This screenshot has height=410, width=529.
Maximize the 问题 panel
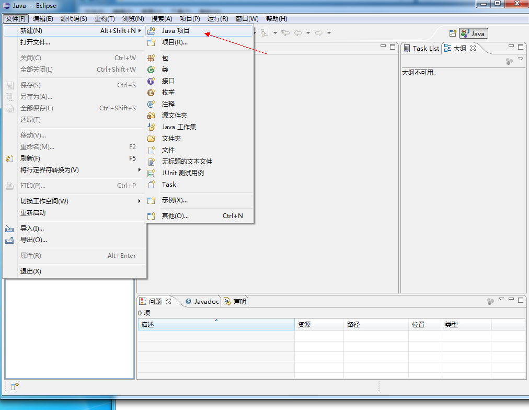click(x=521, y=300)
